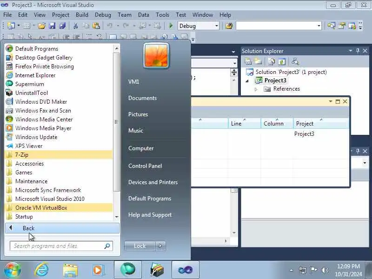Click the user account picture in the Start menu
Image resolution: width=372 pixels, height=279 pixels.
pyautogui.click(x=156, y=55)
